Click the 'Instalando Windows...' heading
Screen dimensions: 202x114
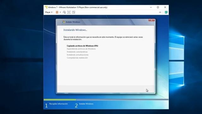[x=75, y=30]
